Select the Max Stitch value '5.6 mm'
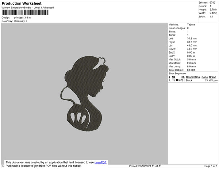 pyautogui.click(x=191, y=59)
